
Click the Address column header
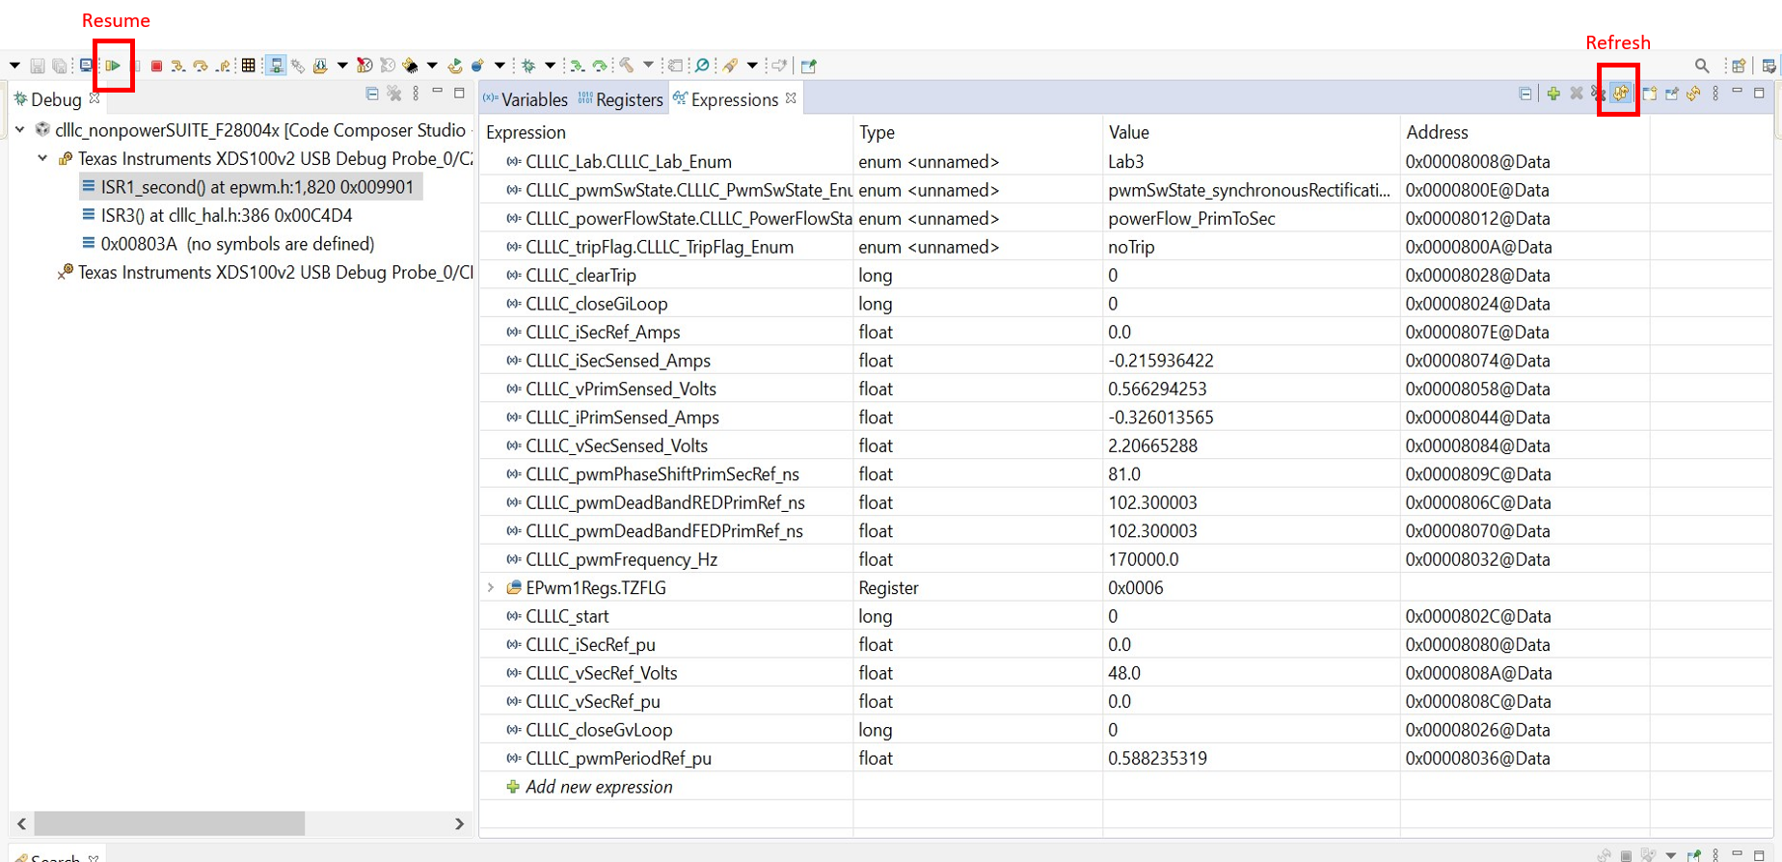click(x=1437, y=132)
